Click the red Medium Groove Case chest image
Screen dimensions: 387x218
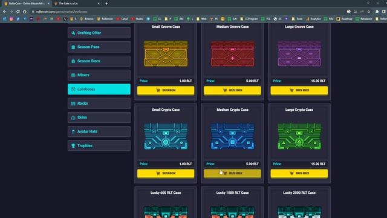pos(232,54)
